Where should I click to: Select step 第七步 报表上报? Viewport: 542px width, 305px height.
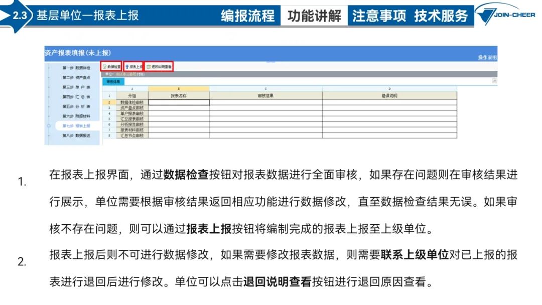coord(76,126)
